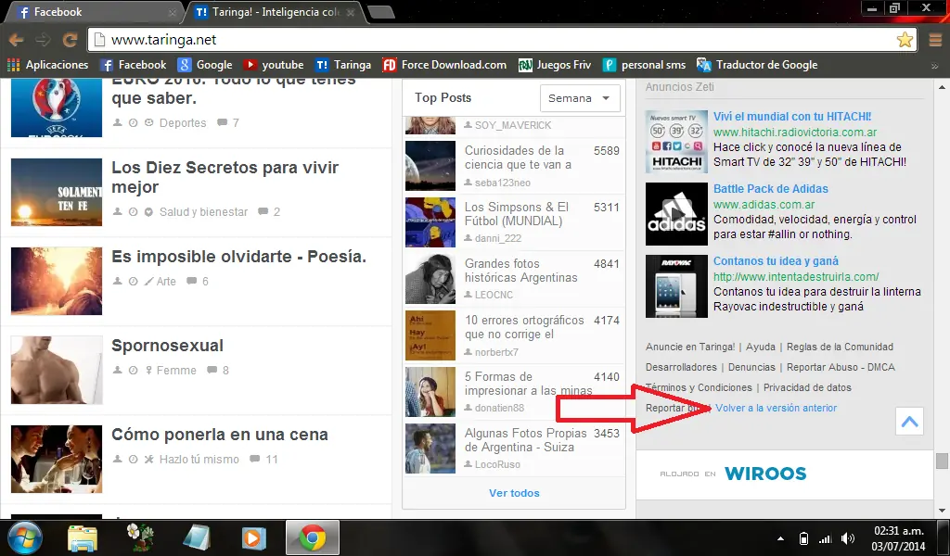Open Force Download.com bookmark
Image resolution: width=950 pixels, height=556 pixels.
pyautogui.click(x=444, y=65)
